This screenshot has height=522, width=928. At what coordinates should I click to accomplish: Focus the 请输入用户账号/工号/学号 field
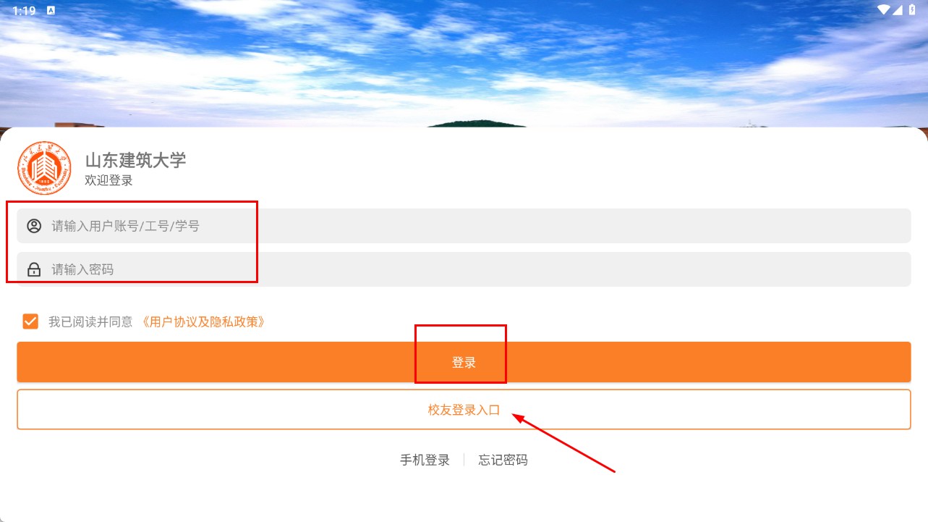(464, 226)
